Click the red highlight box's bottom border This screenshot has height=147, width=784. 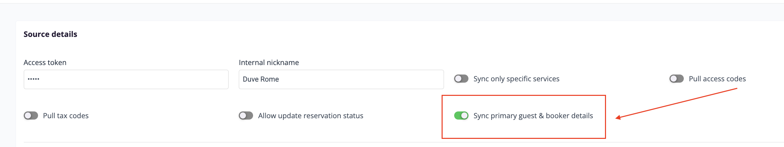523,138
